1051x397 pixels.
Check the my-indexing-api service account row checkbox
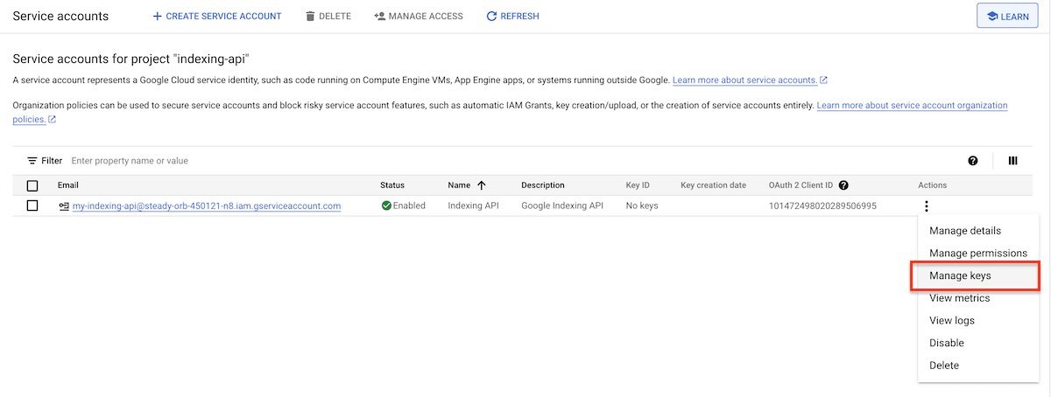pyautogui.click(x=32, y=205)
